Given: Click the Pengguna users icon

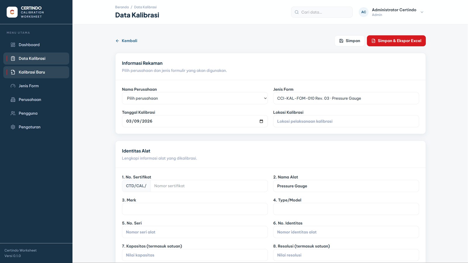Looking at the screenshot, I should [13, 113].
